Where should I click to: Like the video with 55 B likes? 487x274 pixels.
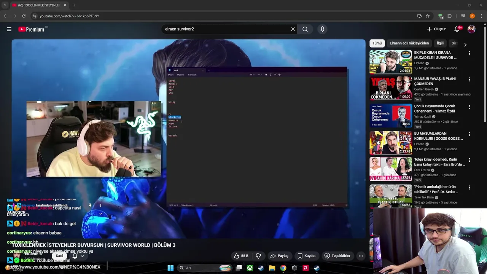coord(241,256)
